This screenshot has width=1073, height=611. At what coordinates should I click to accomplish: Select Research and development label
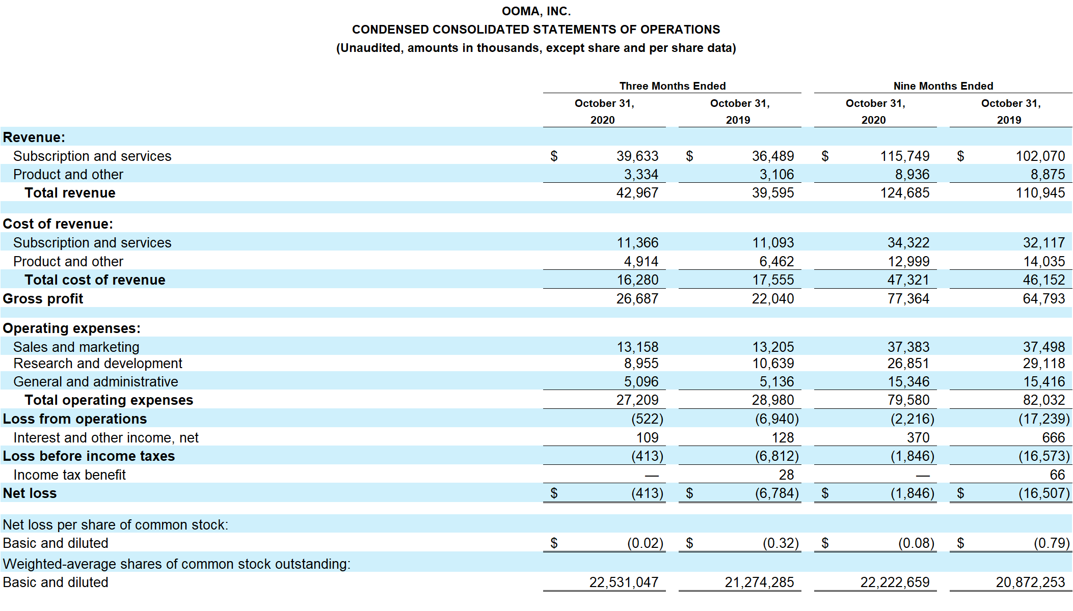[x=97, y=364]
